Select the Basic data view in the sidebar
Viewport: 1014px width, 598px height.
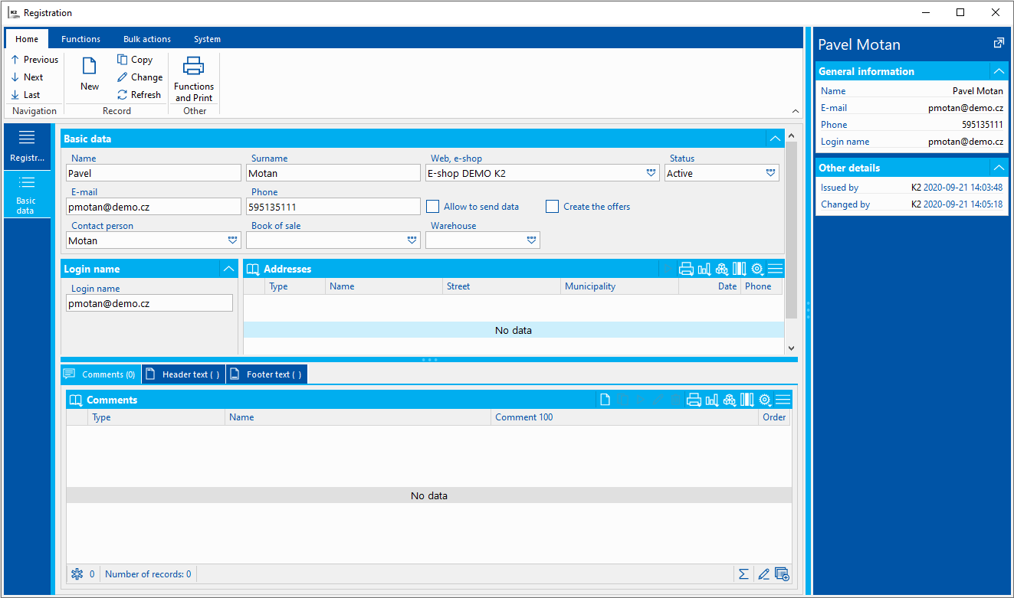27,194
